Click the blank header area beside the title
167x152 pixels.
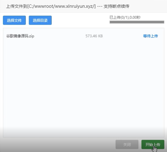point(148,6)
